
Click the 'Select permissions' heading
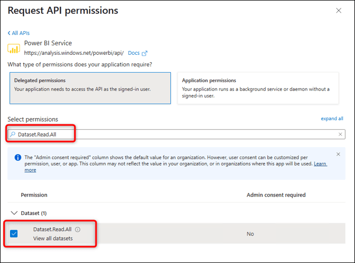[33, 119]
